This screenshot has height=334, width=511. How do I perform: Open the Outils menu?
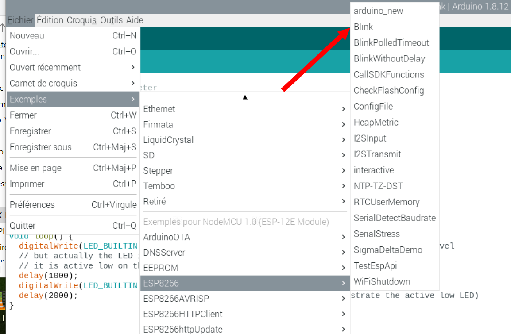(112, 20)
